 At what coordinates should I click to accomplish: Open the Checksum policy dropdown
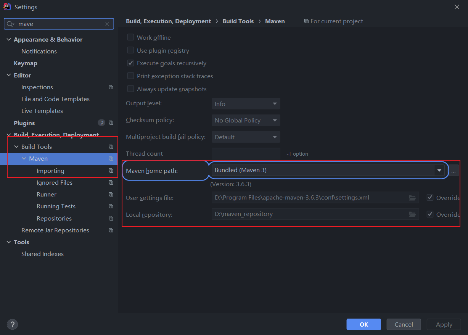(x=246, y=120)
